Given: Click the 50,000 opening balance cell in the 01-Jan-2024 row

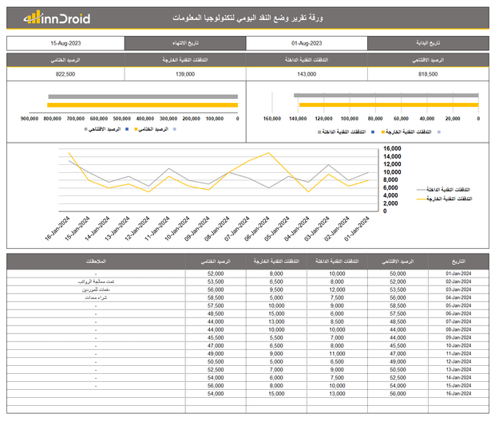Looking at the screenshot, I should tap(398, 273).
